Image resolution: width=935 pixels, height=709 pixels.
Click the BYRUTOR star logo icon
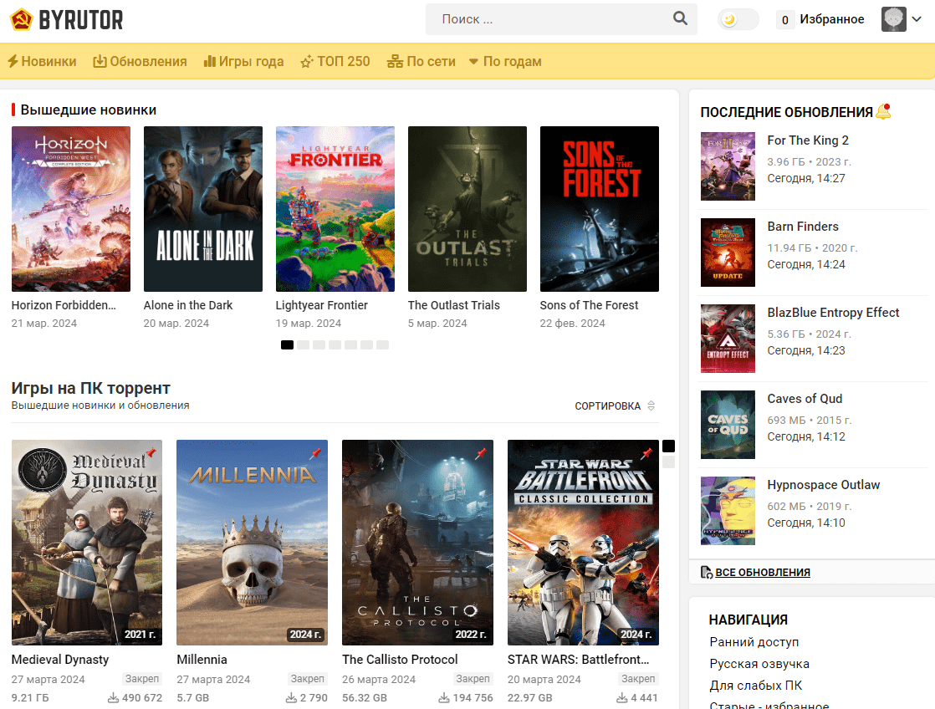coord(21,19)
